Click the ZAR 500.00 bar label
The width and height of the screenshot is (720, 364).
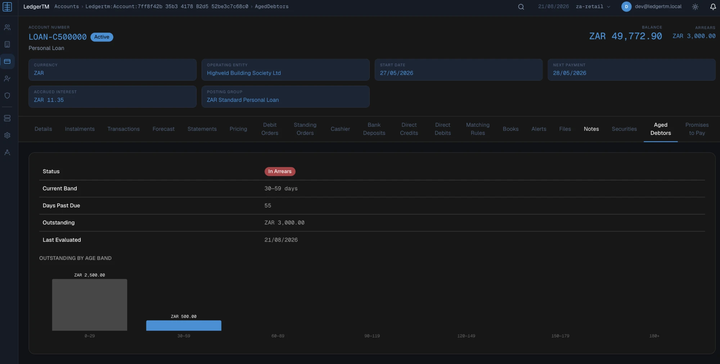click(184, 316)
